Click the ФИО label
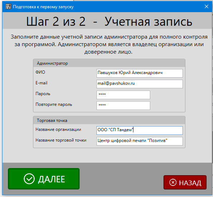213x197 pixels. 40,72
